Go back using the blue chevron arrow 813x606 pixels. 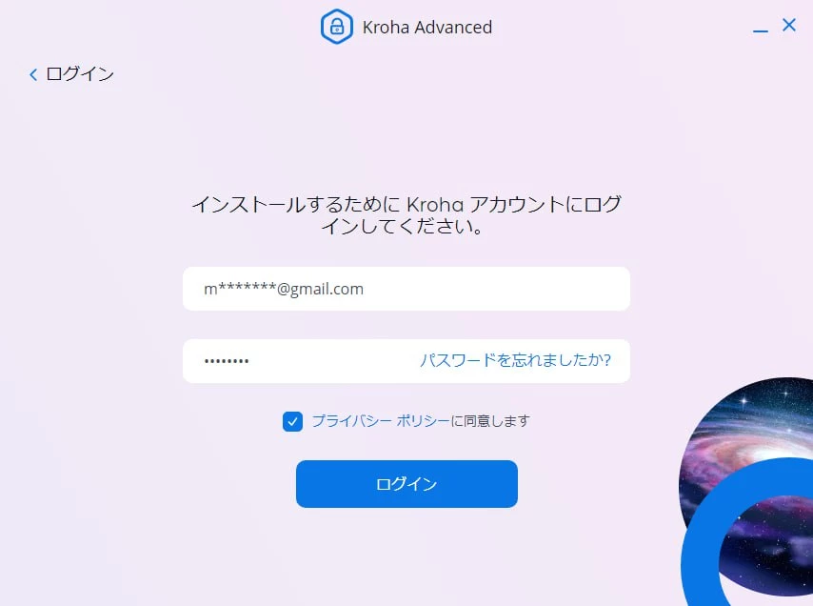coord(33,74)
